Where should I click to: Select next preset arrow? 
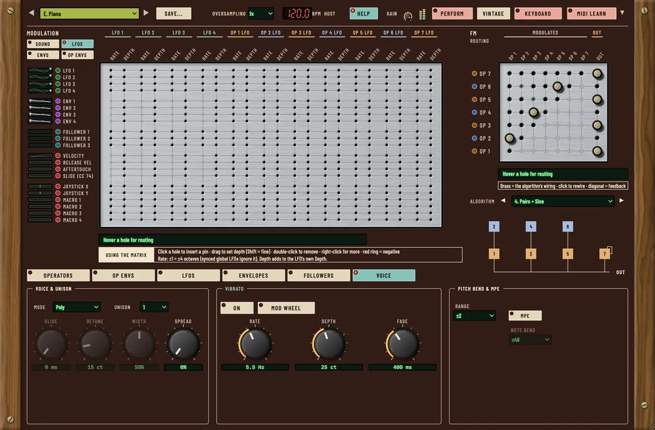coord(146,13)
